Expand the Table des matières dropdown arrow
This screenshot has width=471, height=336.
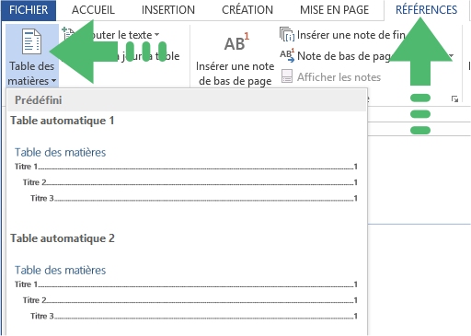54,81
